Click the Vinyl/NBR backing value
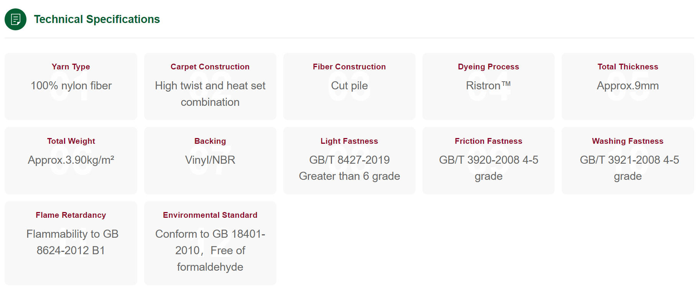This screenshot has height=291, width=700. click(210, 160)
